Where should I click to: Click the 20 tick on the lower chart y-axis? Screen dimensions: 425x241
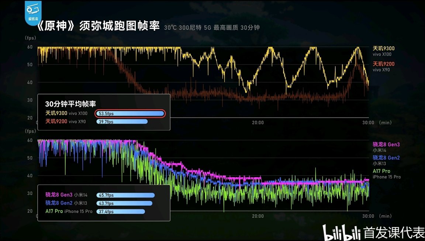30,211
